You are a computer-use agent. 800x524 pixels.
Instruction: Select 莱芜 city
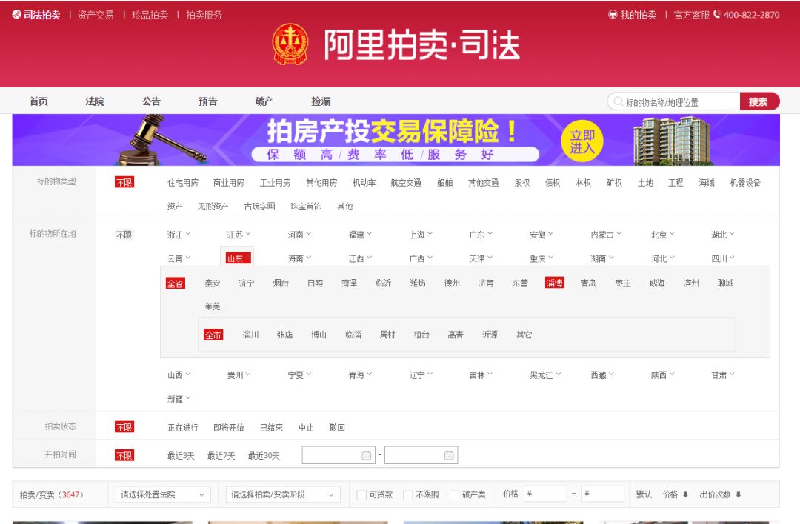tap(213, 306)
